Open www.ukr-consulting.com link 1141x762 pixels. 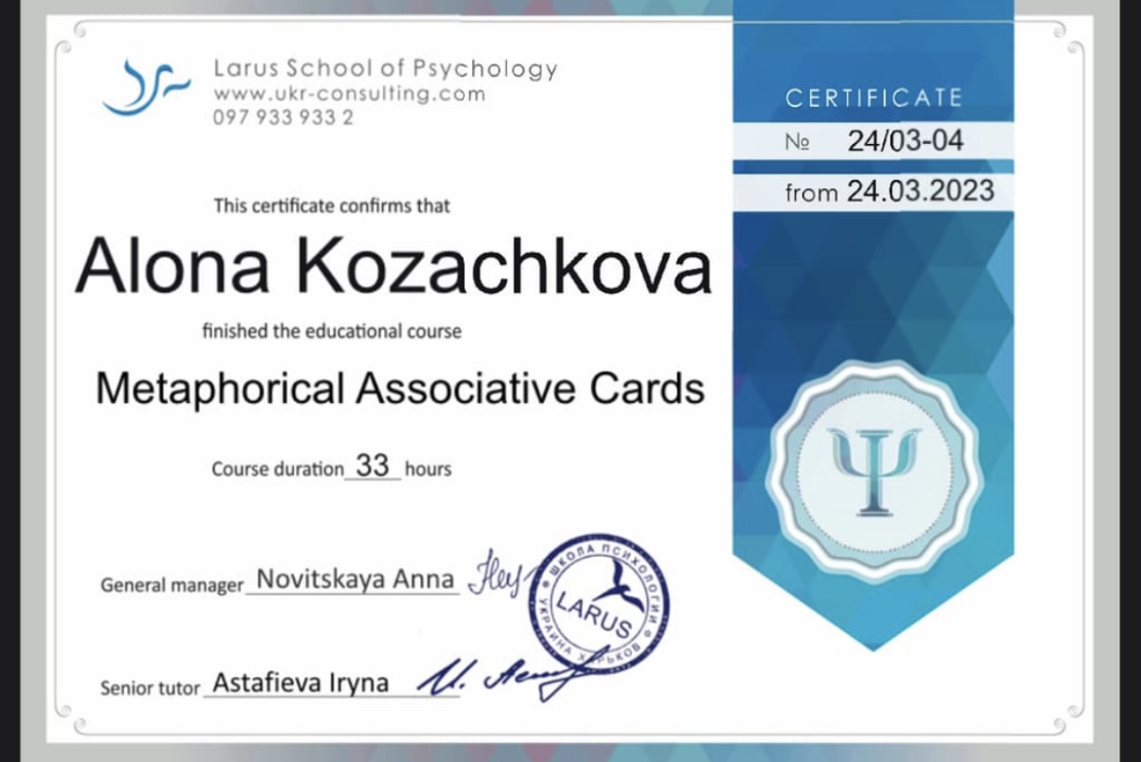(346, 94)
